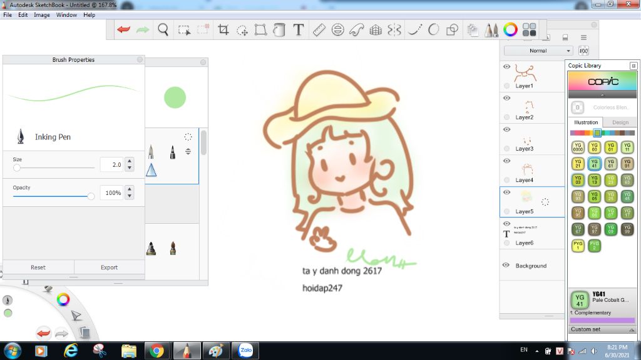The width and height of the screenshot is (641, 360).
Task: Select the FYG1 Copic swatch
Action: [x=578, y=245]
